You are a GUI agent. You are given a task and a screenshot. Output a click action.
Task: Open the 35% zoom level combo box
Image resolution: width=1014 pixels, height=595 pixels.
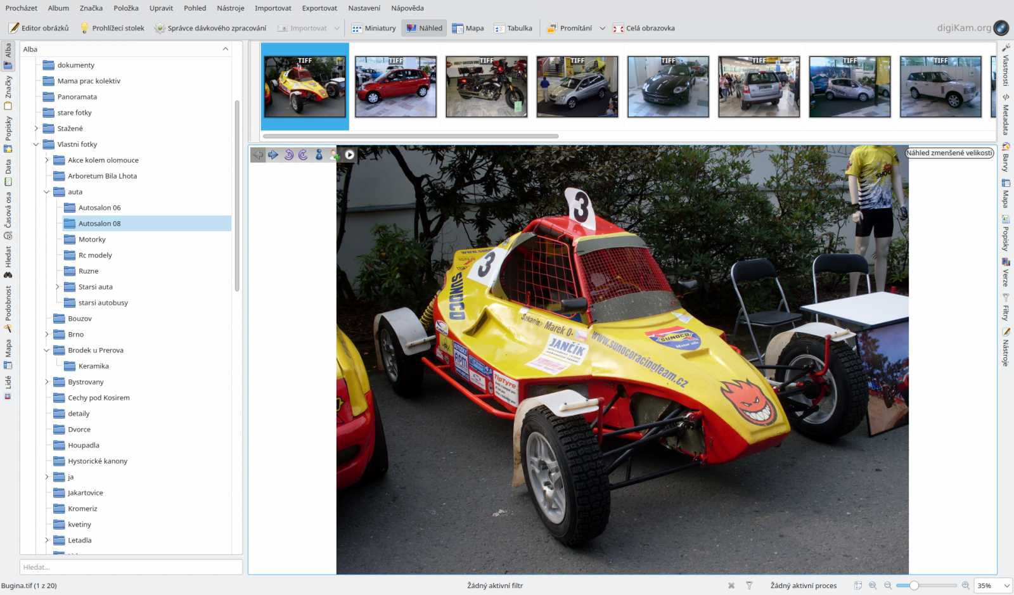click(993, 585)
